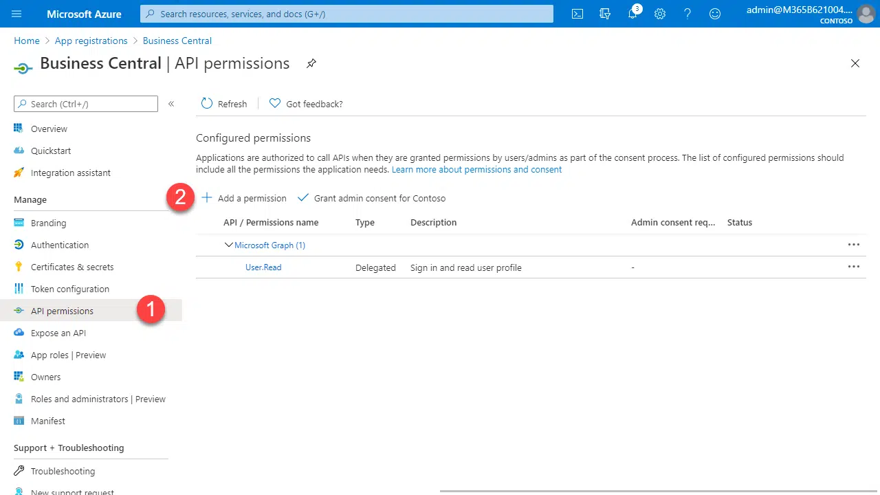
Task: Pin the API permissions blade
Action: coord(311,63)
